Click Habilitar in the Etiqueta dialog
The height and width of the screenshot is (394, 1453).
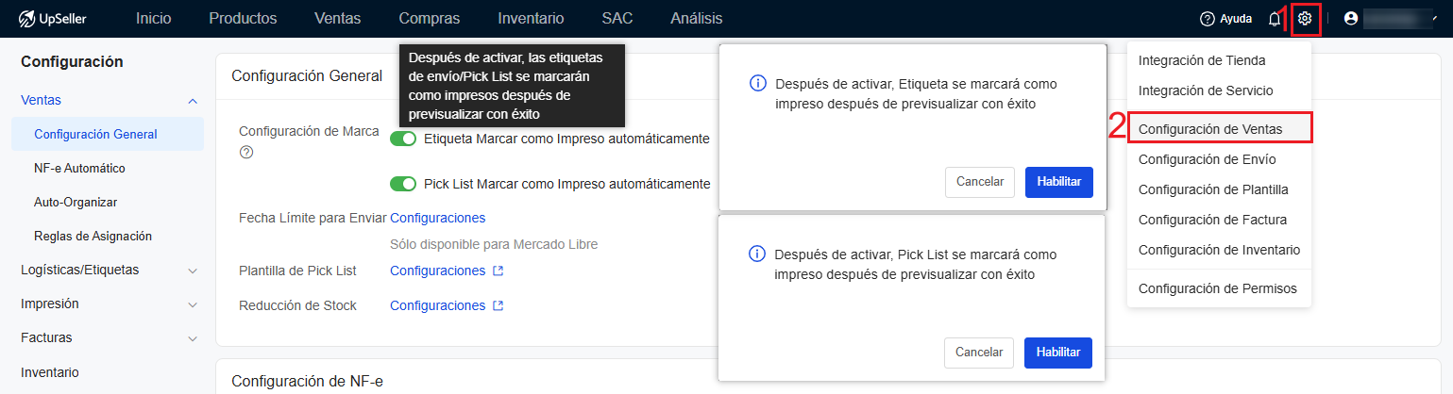(1058, 182)
